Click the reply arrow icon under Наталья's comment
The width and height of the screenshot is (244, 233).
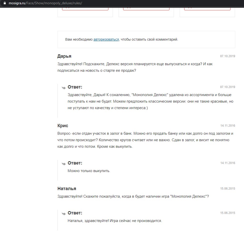pyautogui.click(x=64, y=213)
